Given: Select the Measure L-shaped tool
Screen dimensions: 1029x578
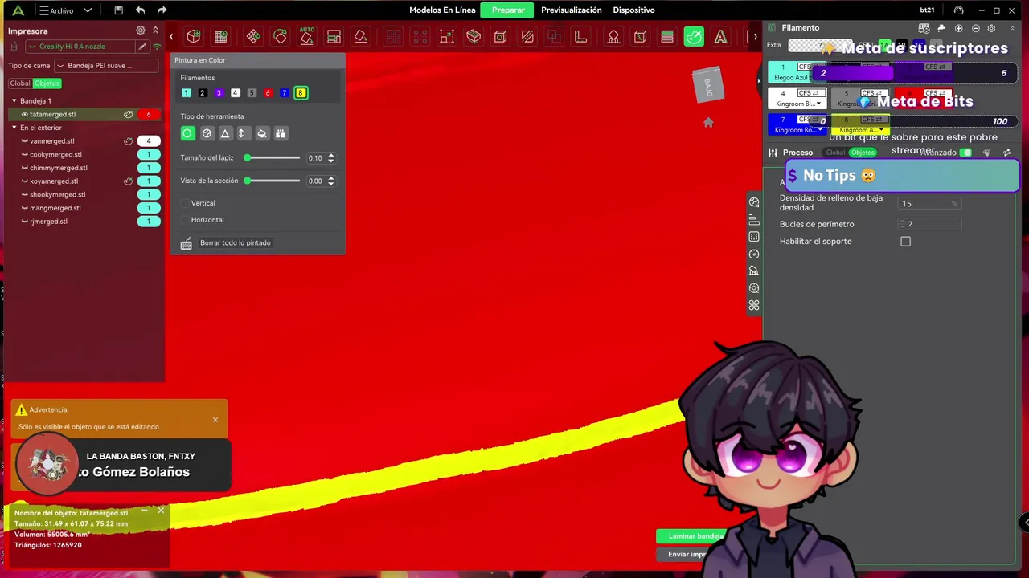Looking at the screenshot, I should (x=580, y=36).
